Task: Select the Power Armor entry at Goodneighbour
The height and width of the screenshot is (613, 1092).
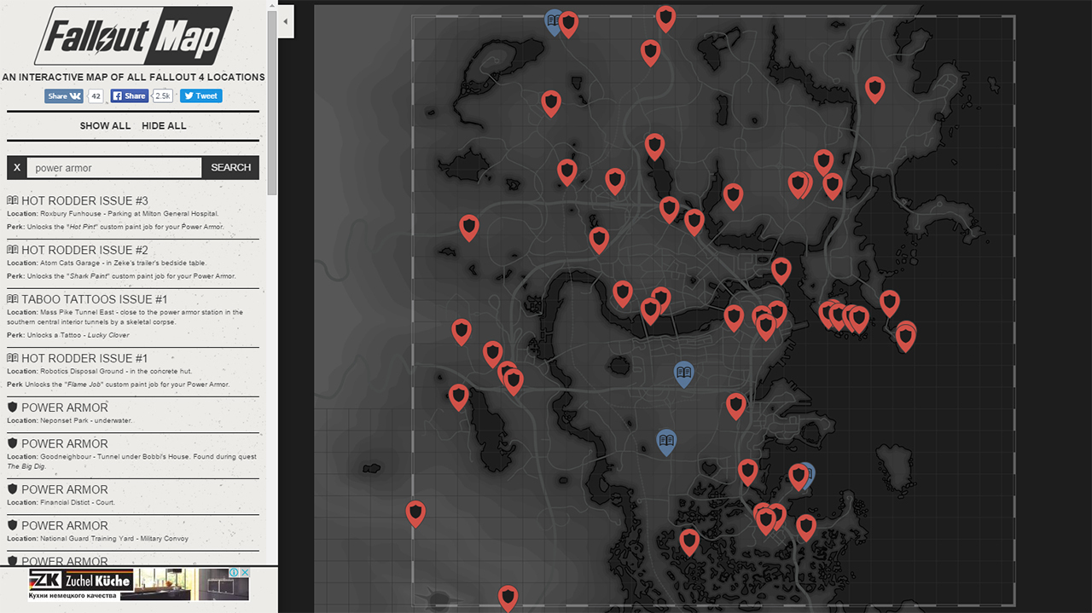Action: tap(65, 444)
